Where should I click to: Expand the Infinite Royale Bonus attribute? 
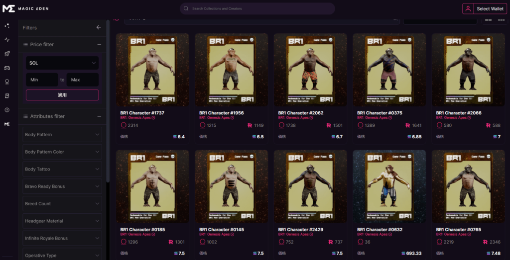[62, 238]
